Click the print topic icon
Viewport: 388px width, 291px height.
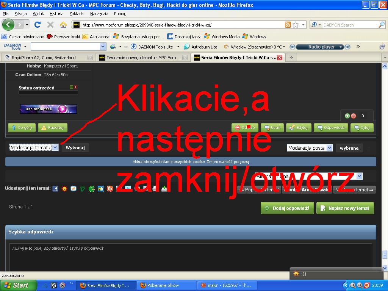coord(155,189)
